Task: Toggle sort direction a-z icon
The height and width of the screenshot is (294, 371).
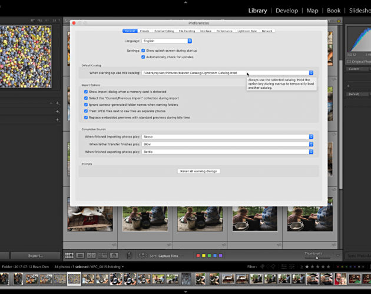Action: [143, 255]
